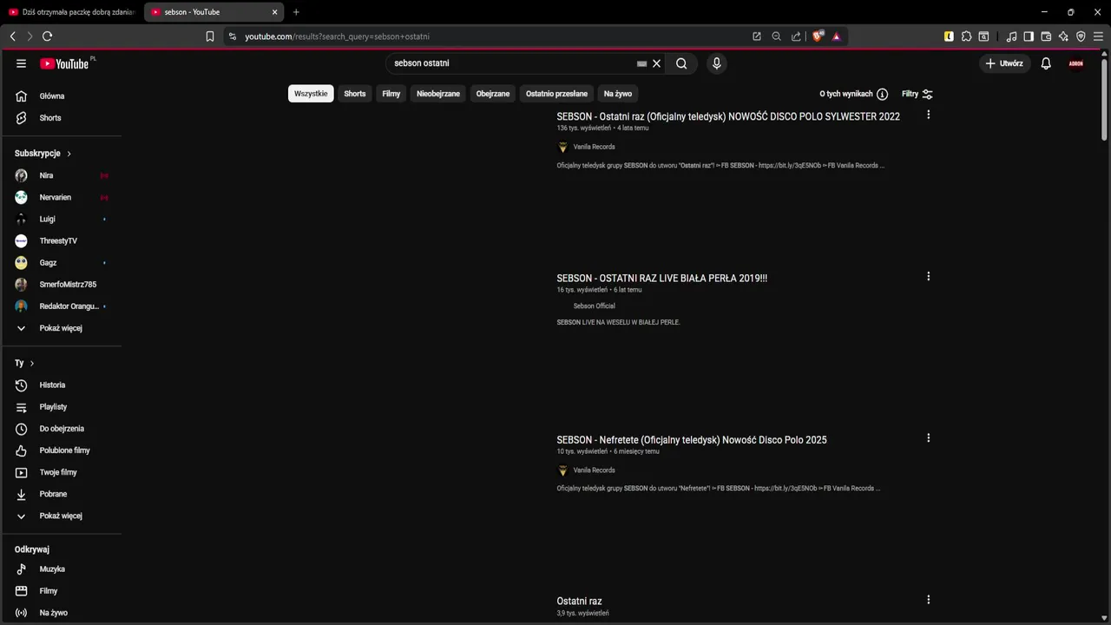
Task: Expand Pokaż więcej below Pobrane
Action: 61,516
